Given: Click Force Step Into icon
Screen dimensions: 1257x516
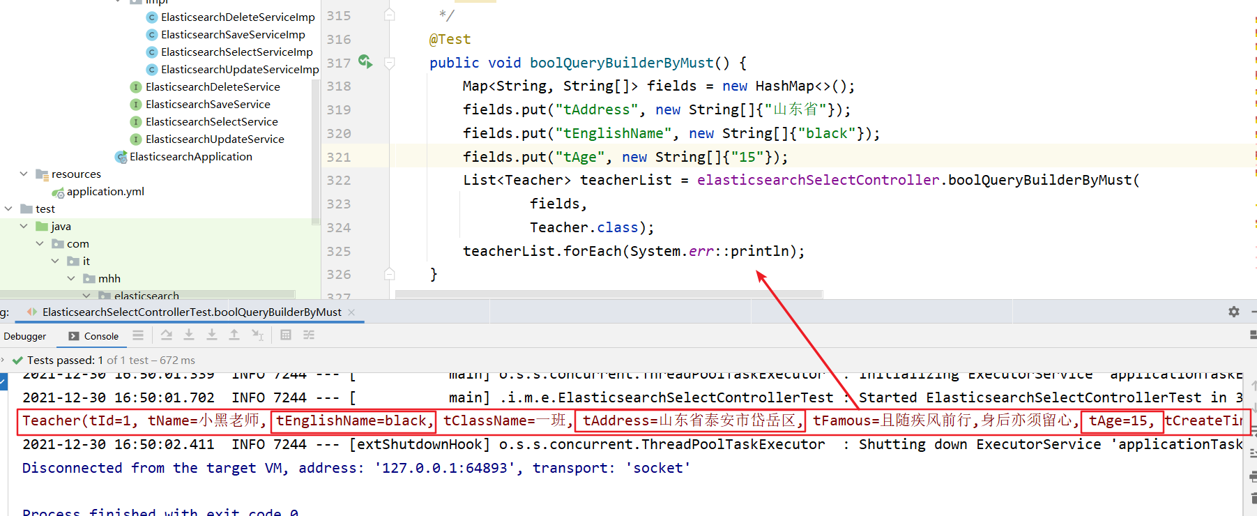Looking at the screenshot, I should (x=212, y=335).
